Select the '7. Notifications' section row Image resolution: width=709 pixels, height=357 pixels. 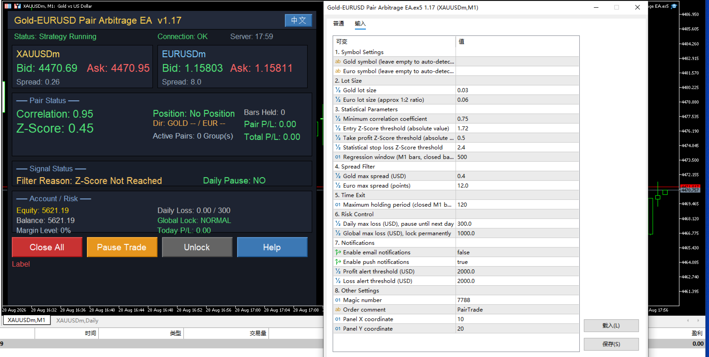point(456,243)
